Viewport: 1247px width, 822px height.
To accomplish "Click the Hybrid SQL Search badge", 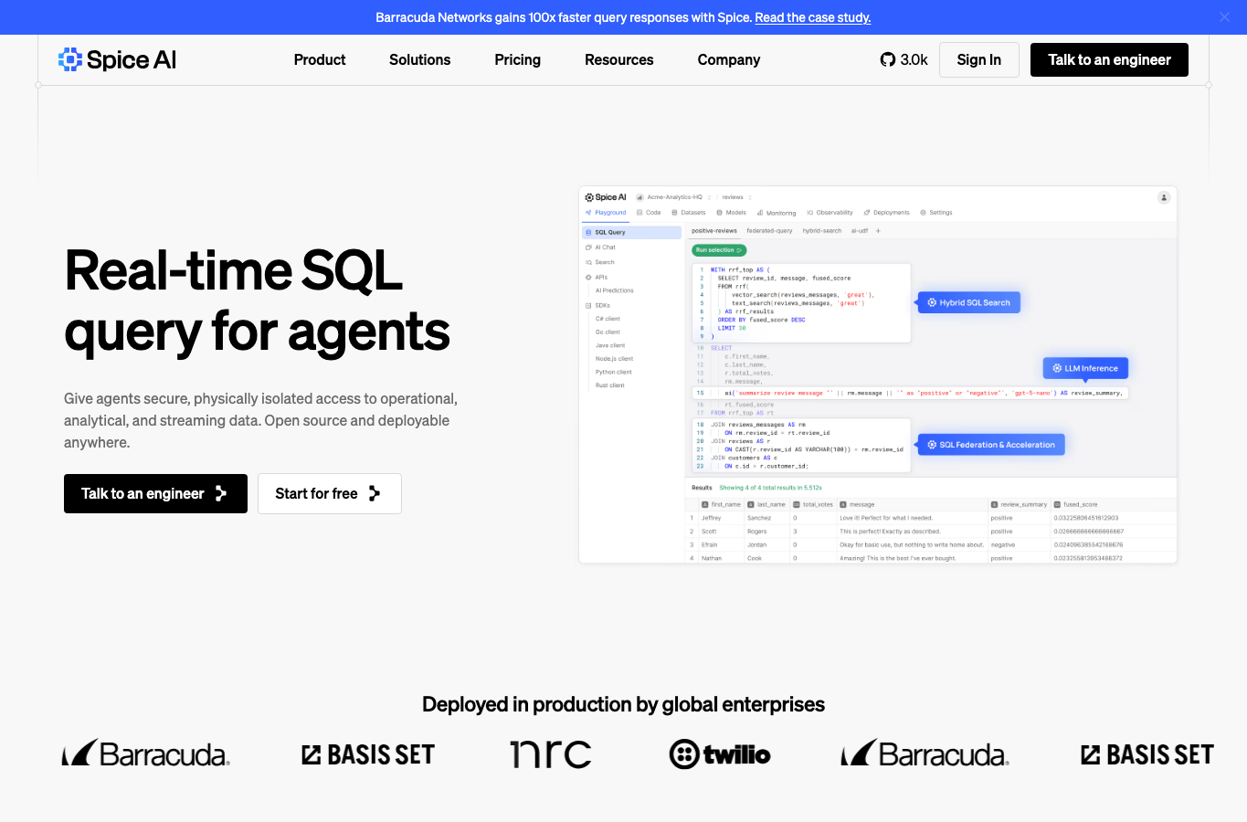I will click(968, 302).
